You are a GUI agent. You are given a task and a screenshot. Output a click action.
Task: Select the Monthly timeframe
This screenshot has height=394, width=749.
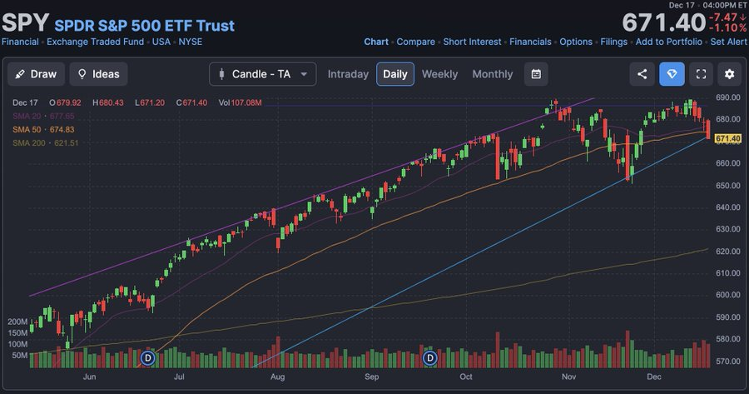point(493,74)
